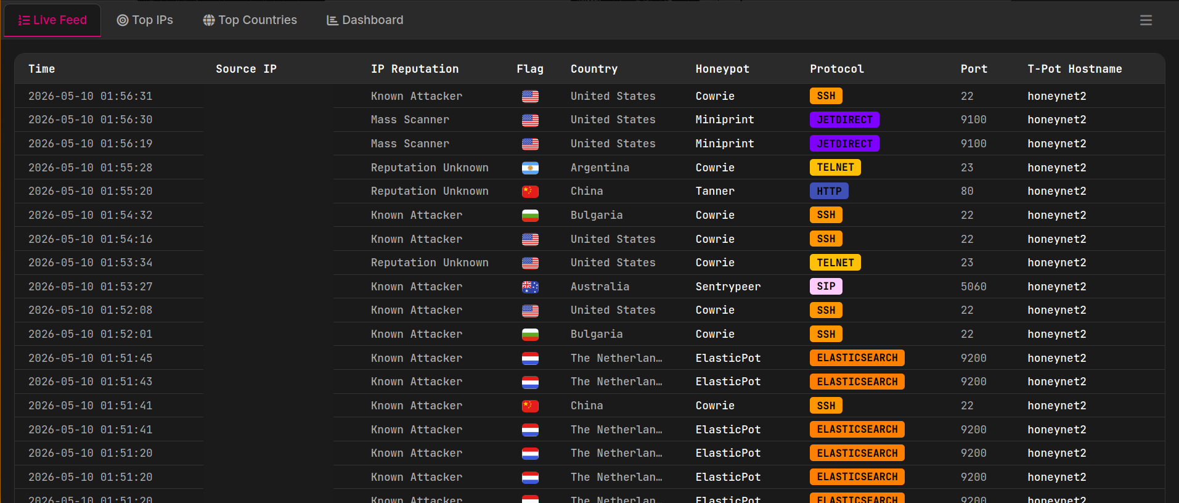Screen dimensions: 1179x503
Task: Open the Live Feed tab
Action: point(52,20)
